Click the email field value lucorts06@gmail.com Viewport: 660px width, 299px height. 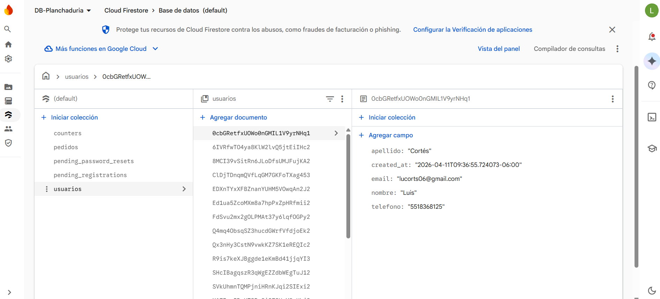click(429, 179)
